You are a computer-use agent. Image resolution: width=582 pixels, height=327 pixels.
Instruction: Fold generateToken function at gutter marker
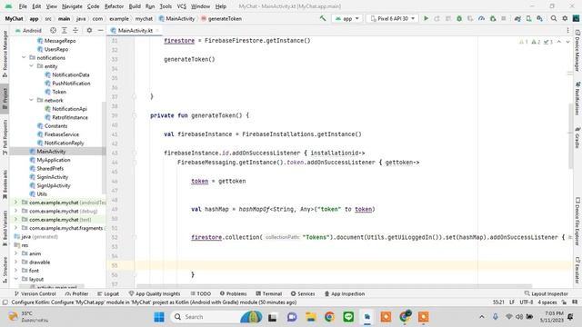pos(135,115)
